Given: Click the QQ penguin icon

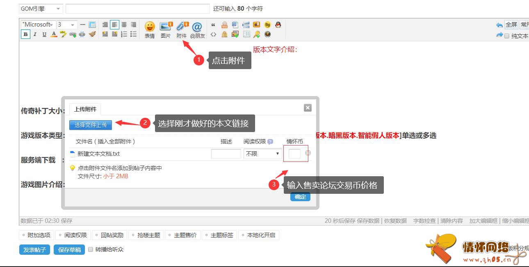Looking at the screenshot, I should click(278, 25).
